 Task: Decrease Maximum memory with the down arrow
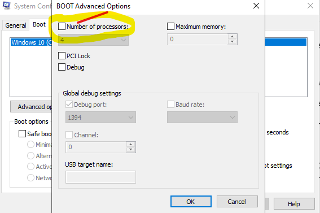232,42
